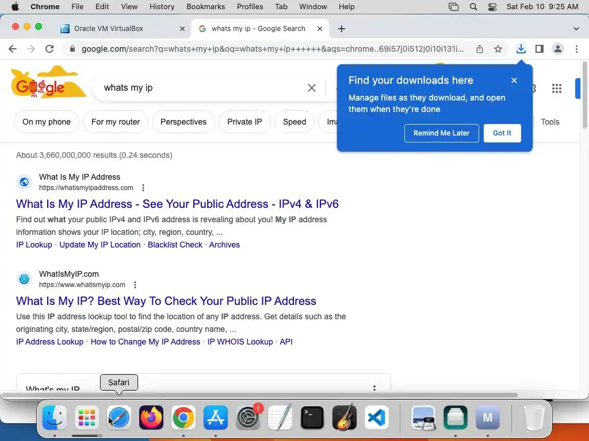Open the Profiles menu
Screen dimensions: 589x441
tap(250, 7)
